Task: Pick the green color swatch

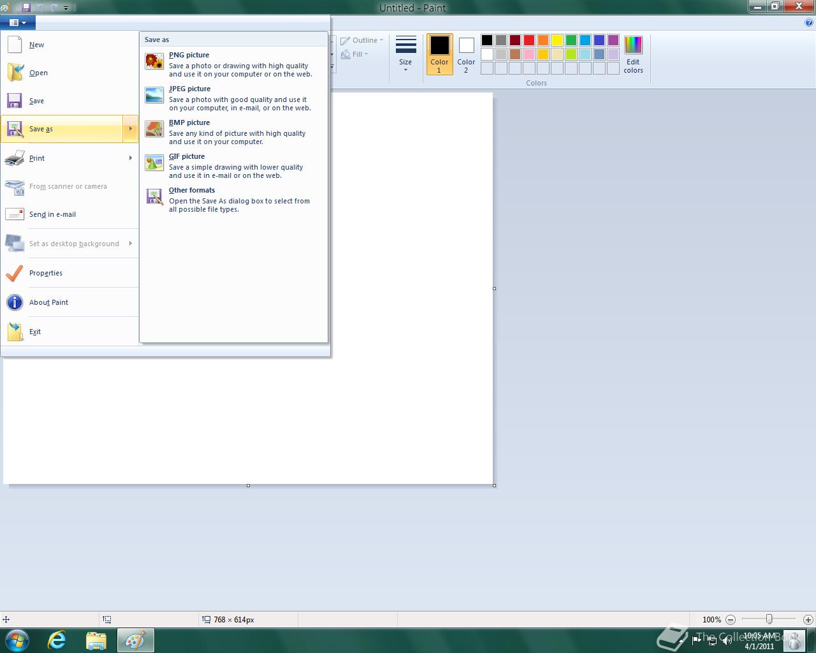Action: click(571, 40)
